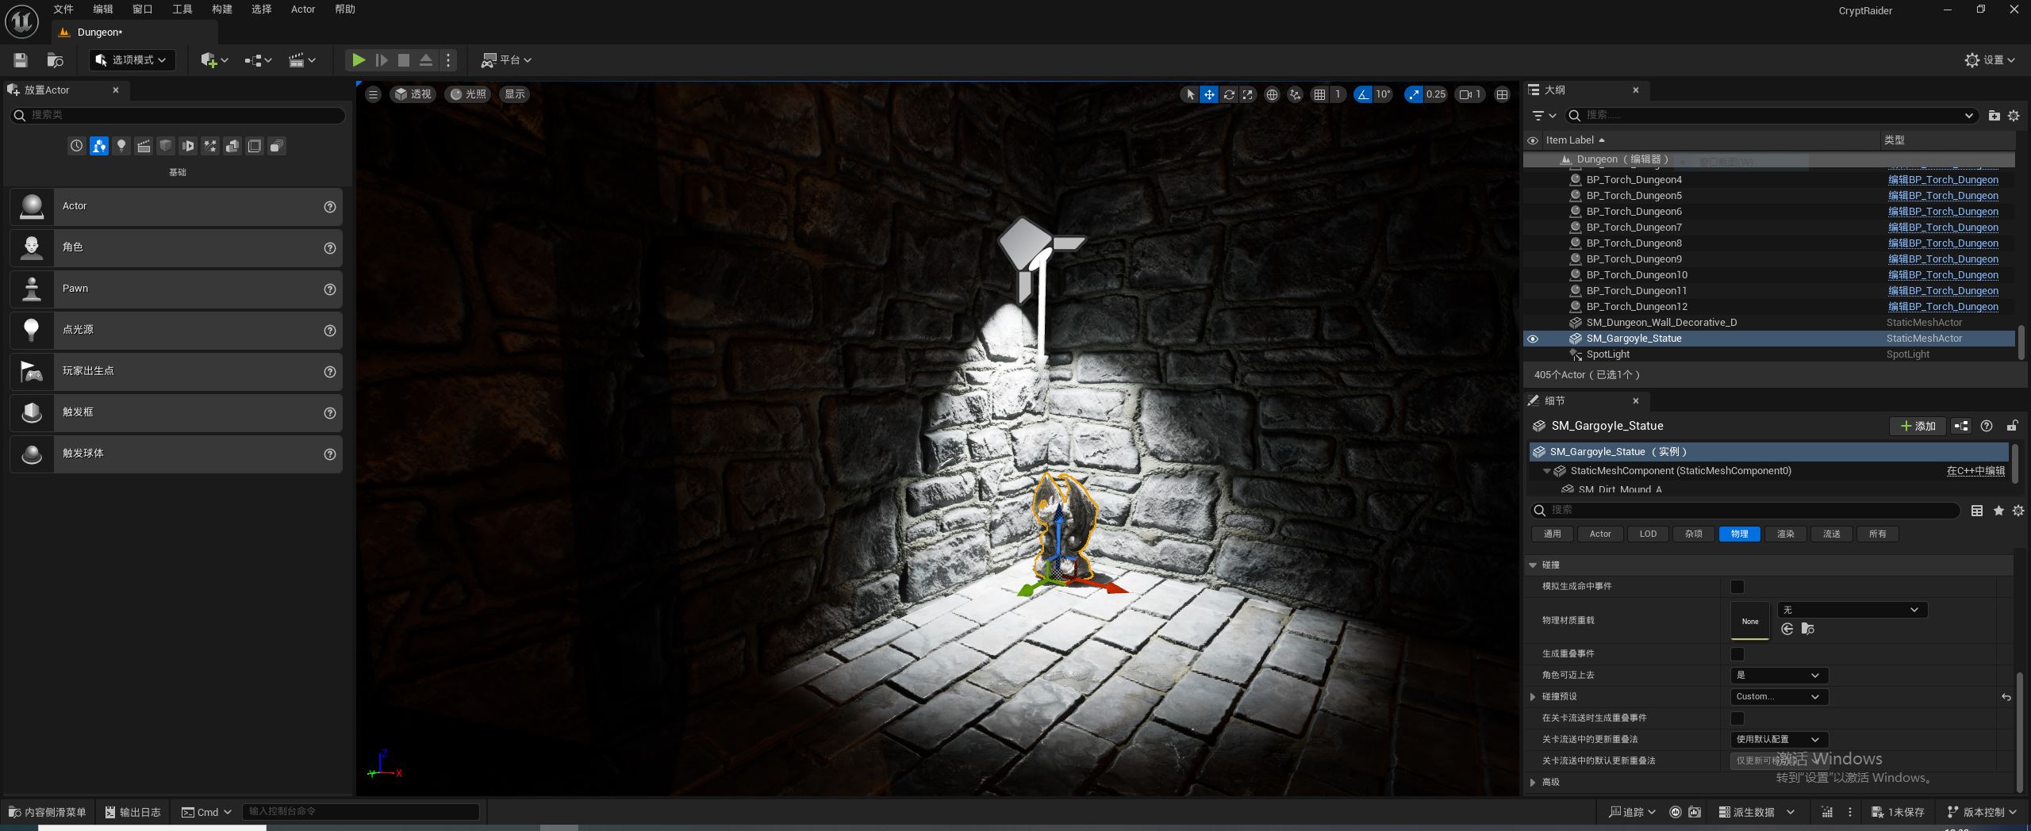The image size is (2031, 831).
Task: Open the add content cube-plus dropdown
Action: click(214, 60)
